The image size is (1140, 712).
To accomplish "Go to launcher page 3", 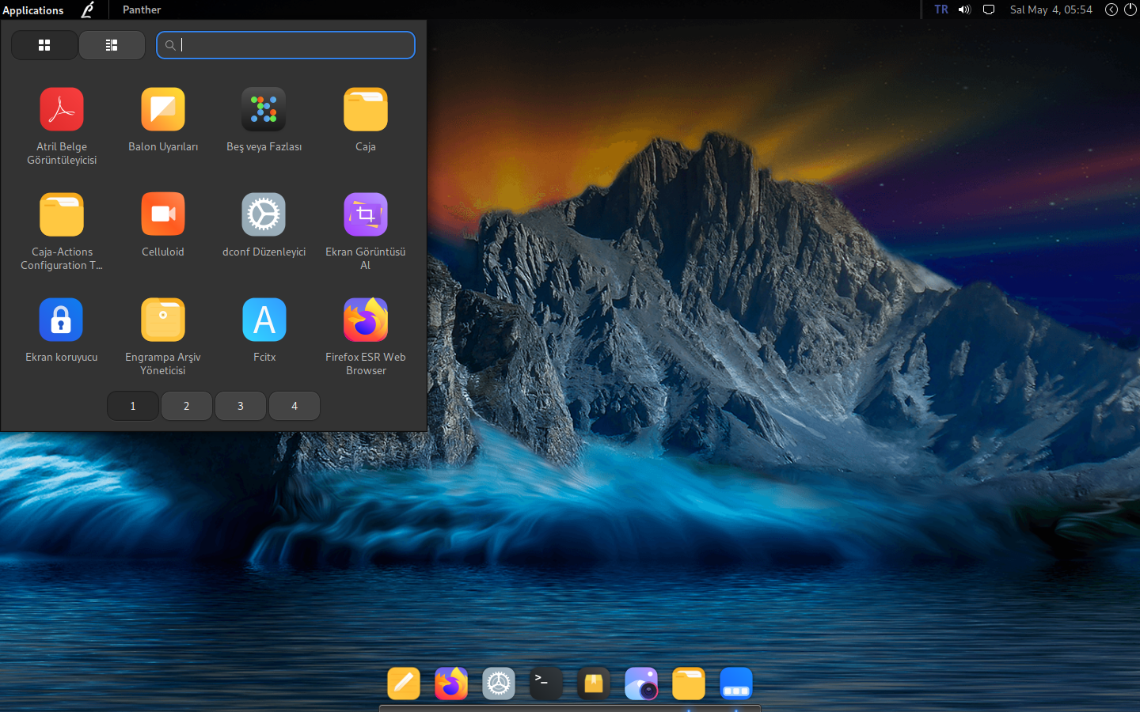I will point(241,406).
